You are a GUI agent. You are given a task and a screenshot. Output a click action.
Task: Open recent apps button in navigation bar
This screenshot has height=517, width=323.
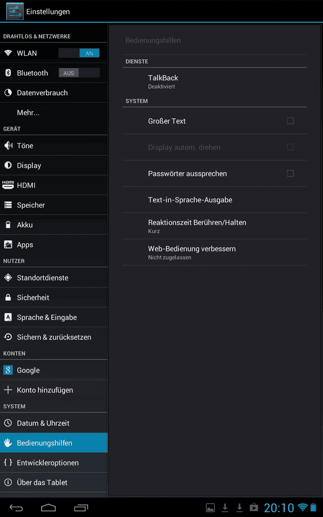(81, 507)
